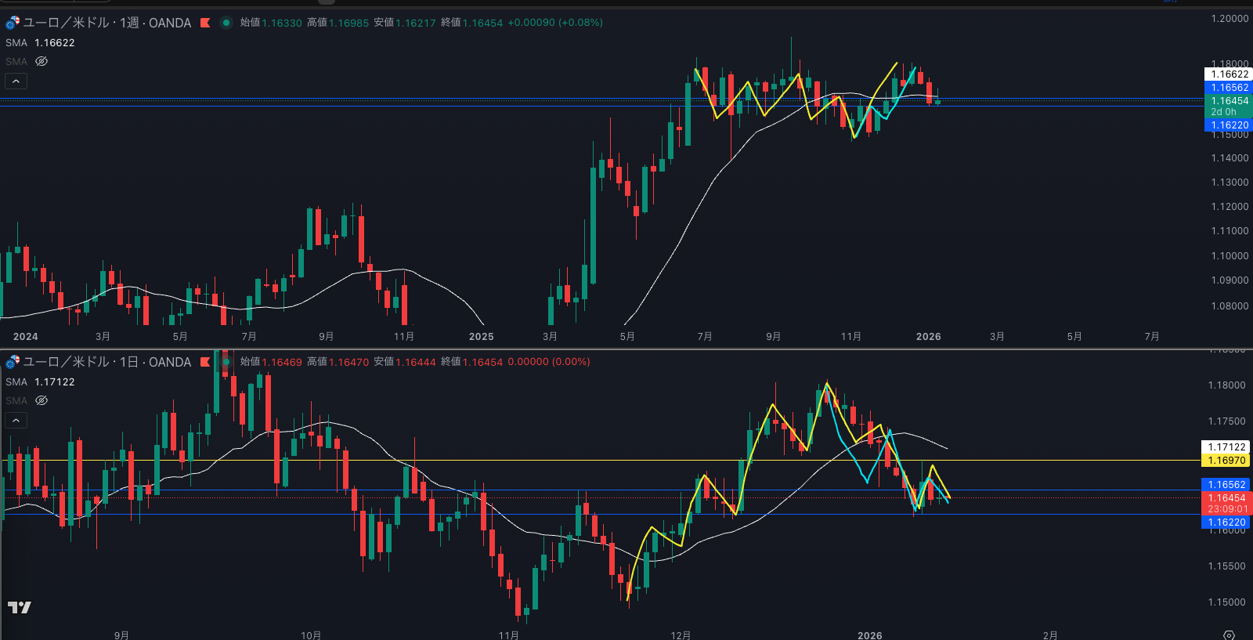1253x640 pixels.
Task: Click the 2026 marker on weekly time axis
Action: click(928, 336)
